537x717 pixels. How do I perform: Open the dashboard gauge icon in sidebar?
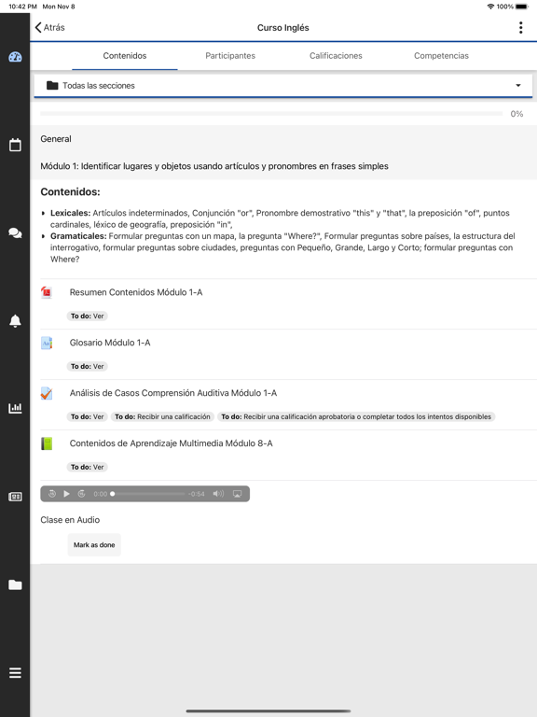pos(15,57)
